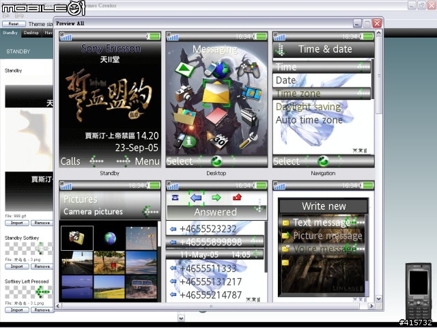
Task: Click right arrow of Preview All horizontal scrollbar
Action: tap(371, 306)
